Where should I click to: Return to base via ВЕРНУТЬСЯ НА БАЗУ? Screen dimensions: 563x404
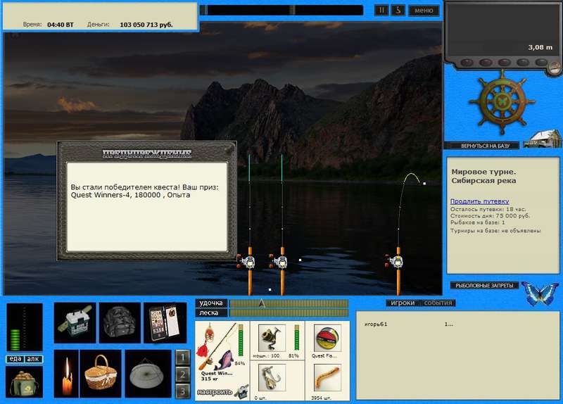485,146
